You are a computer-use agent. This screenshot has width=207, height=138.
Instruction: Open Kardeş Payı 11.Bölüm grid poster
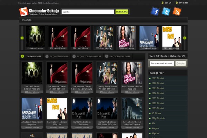point(57,109)
